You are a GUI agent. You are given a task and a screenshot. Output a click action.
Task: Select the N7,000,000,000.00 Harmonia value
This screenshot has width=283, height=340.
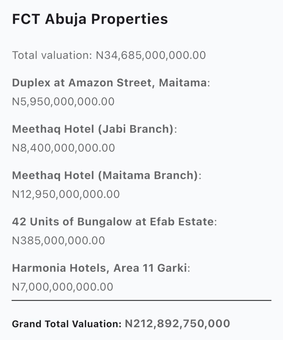63,286
